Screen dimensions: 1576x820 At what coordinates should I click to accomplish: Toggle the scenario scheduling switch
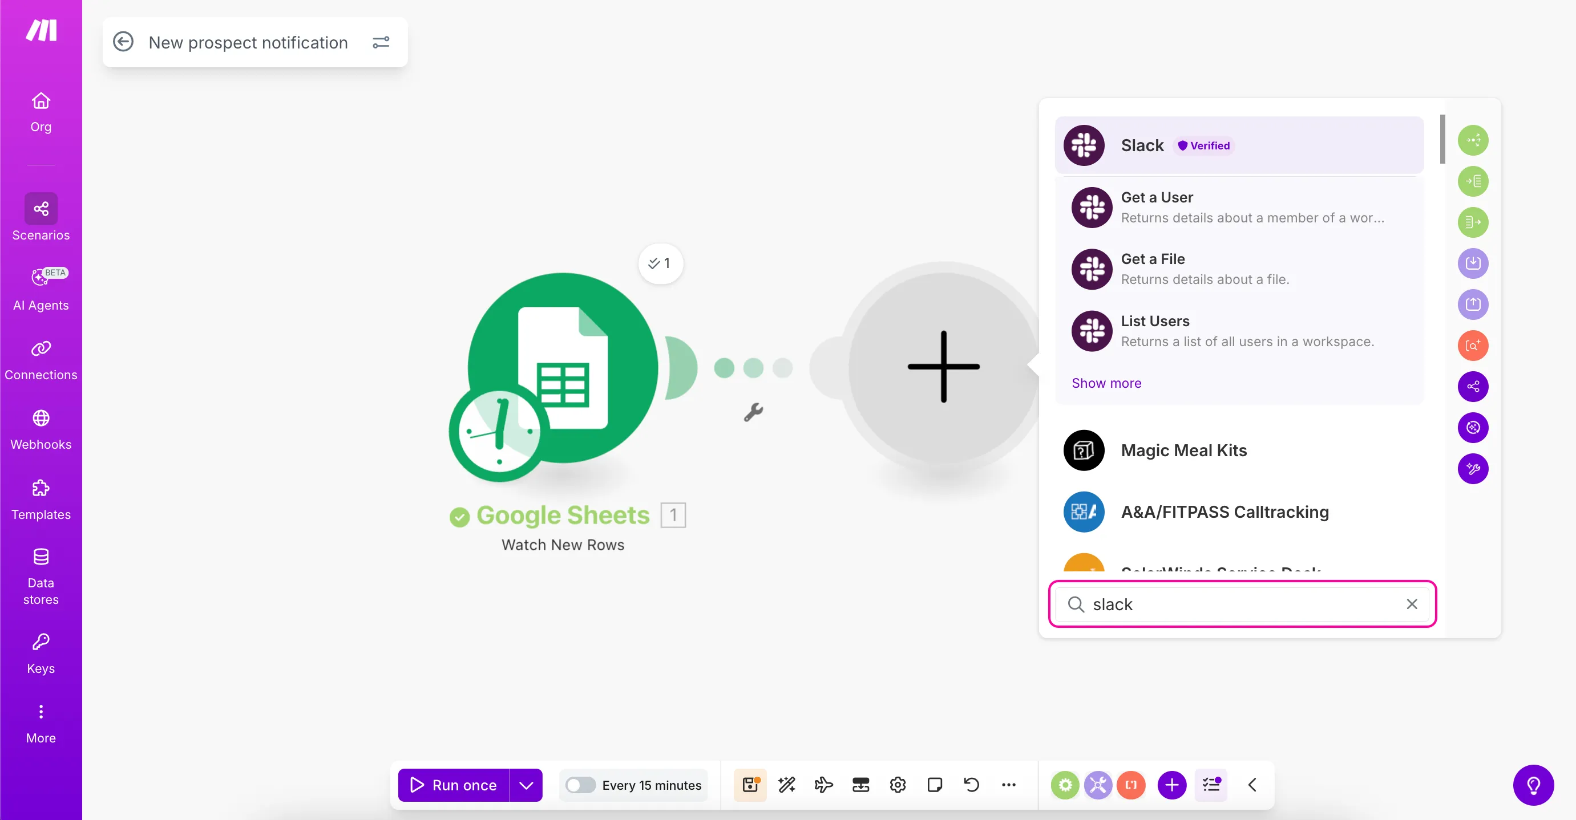click(580, 785)
